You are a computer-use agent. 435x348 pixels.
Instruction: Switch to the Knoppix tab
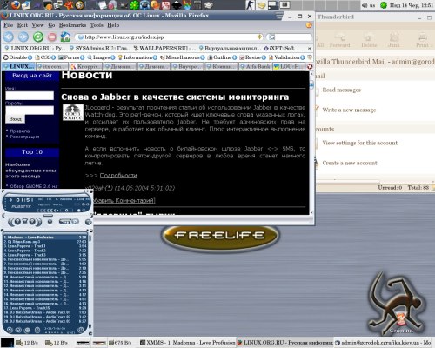pyautogui.click(x=86, y=67)
